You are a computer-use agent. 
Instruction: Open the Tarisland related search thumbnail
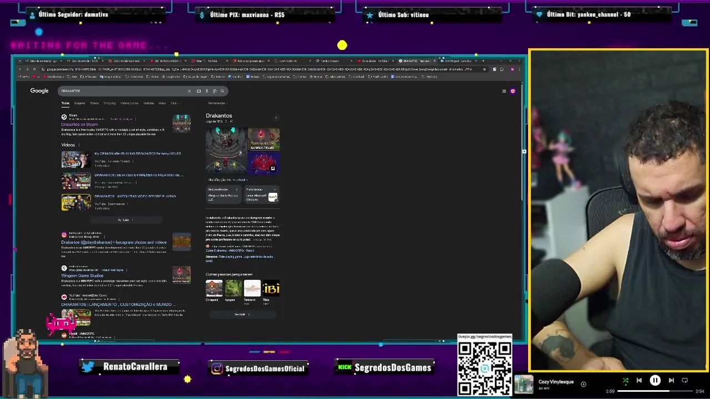252,289
